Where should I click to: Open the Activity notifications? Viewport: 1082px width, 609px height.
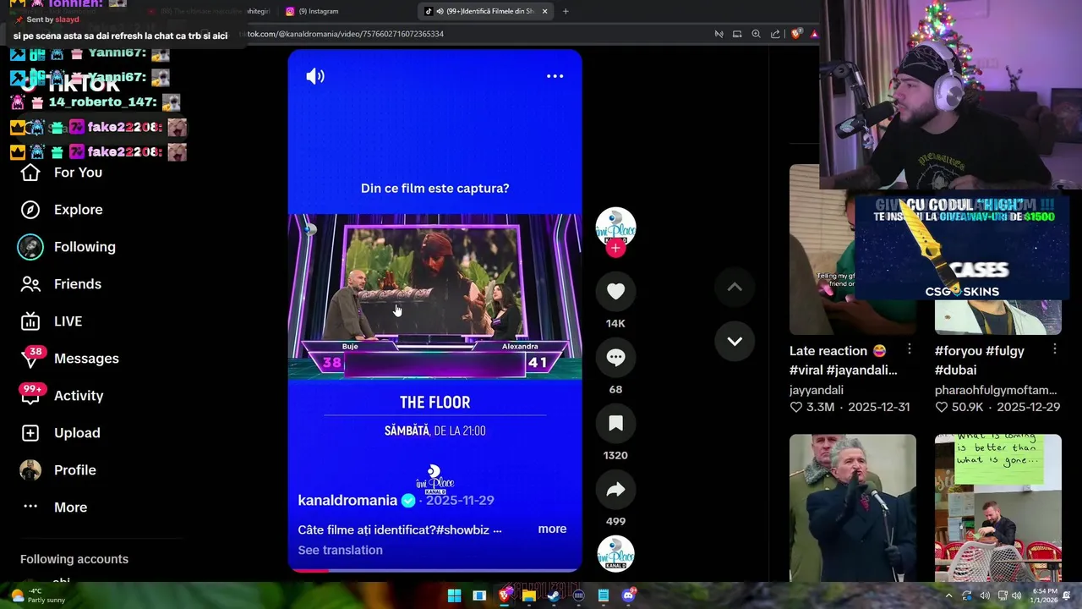[x=79, y=396]
